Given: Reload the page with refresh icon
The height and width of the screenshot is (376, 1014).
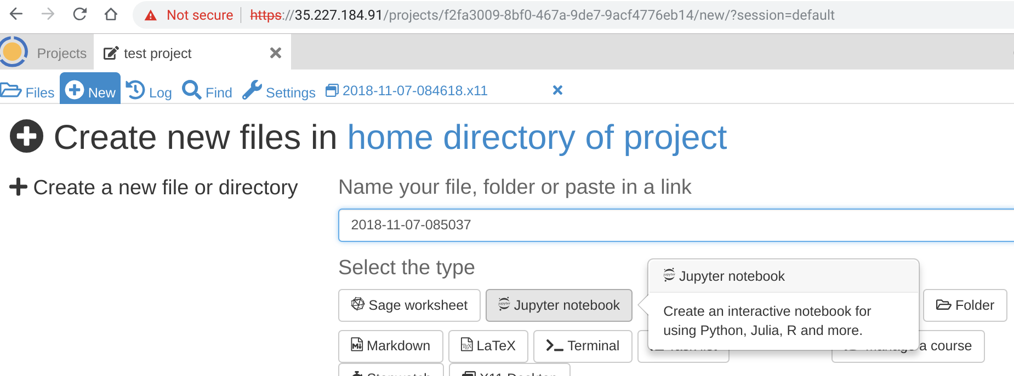Looking at the screenshot, I should 80,14.
